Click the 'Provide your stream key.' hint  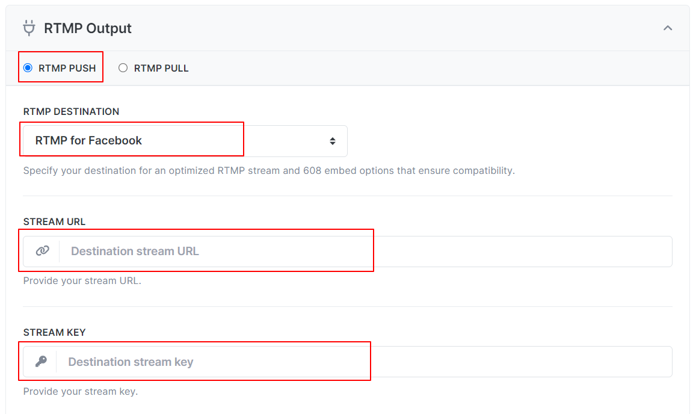[x=81, y=391]
